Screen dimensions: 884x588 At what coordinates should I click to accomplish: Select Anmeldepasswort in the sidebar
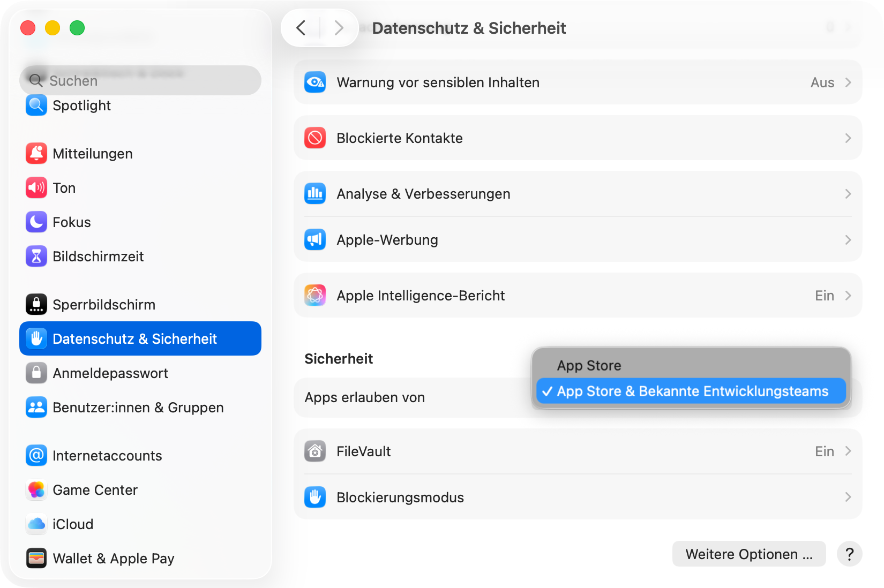tap(110, 373)
